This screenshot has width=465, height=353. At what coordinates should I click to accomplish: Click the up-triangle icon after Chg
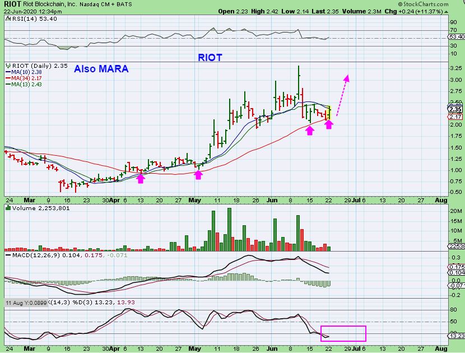click(447, 12)
